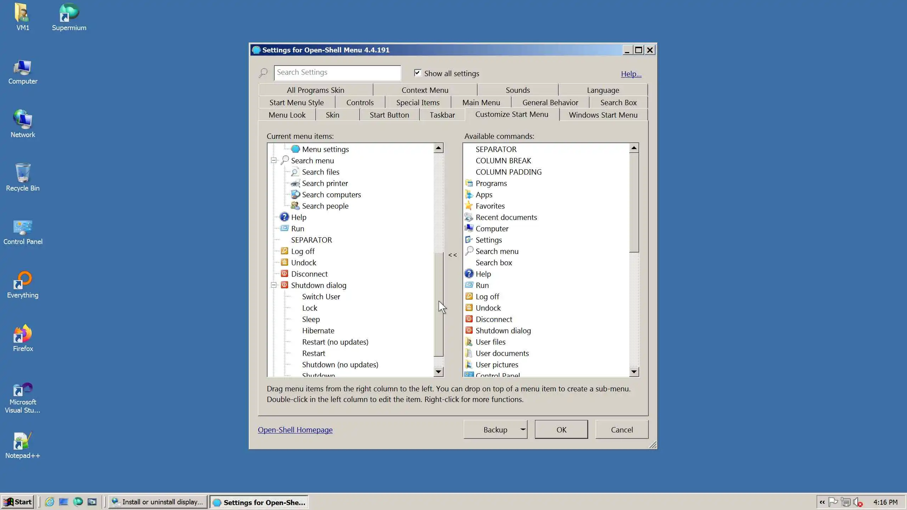
Task: Switch to the Start Menu Style tab
Action: pos(297,102)
